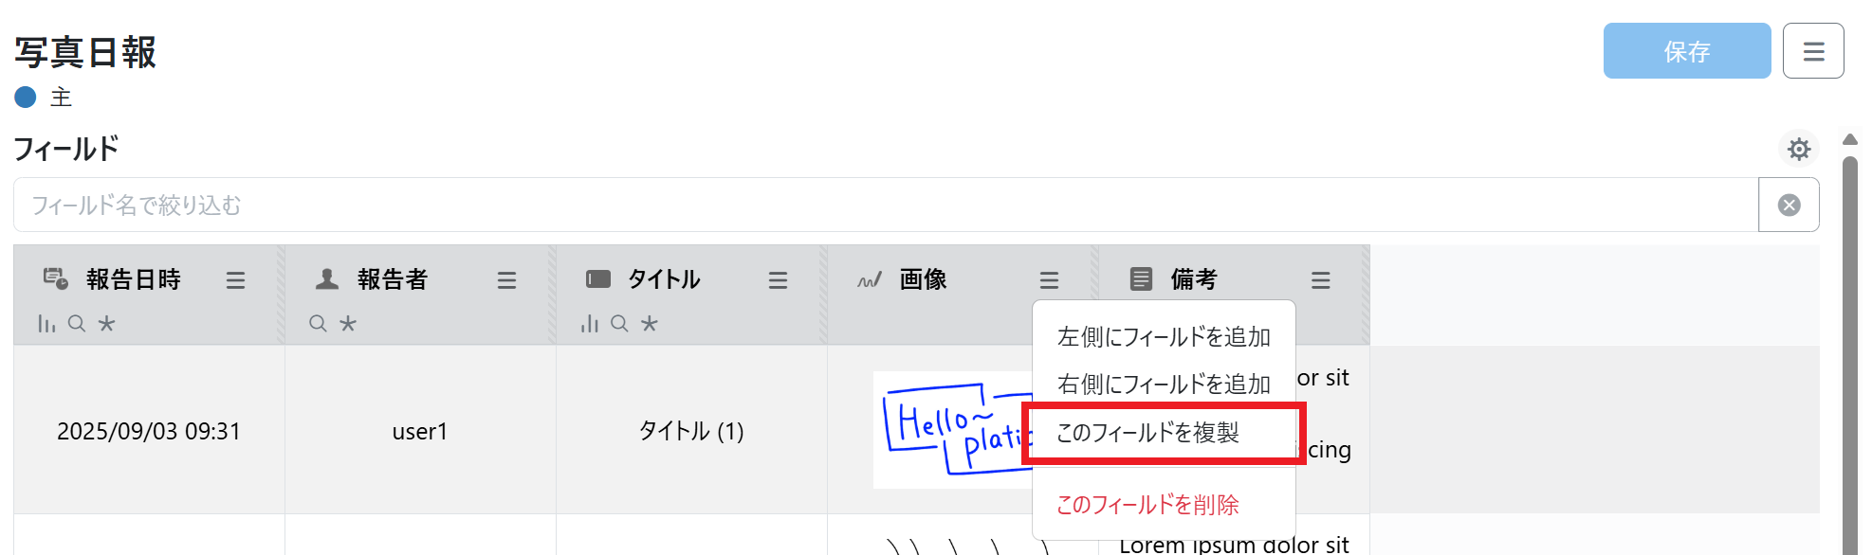Click the signature icon beside 画像
The image size is (1872, 555).
point(870,279)
